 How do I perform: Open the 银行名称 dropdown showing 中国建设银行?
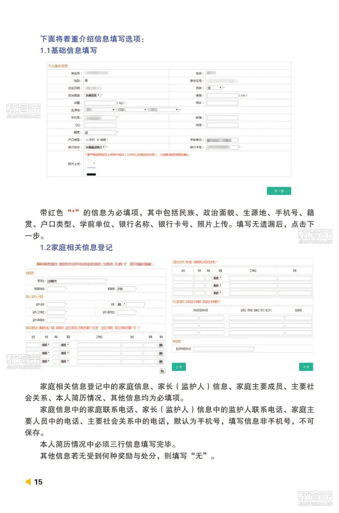pos(95,147)
